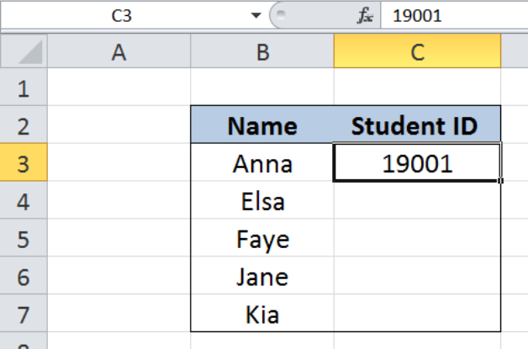The width and height of the screenshot is (528, 349).
Task: Select the cell containing Elsa
Action: tap(262, 200)
